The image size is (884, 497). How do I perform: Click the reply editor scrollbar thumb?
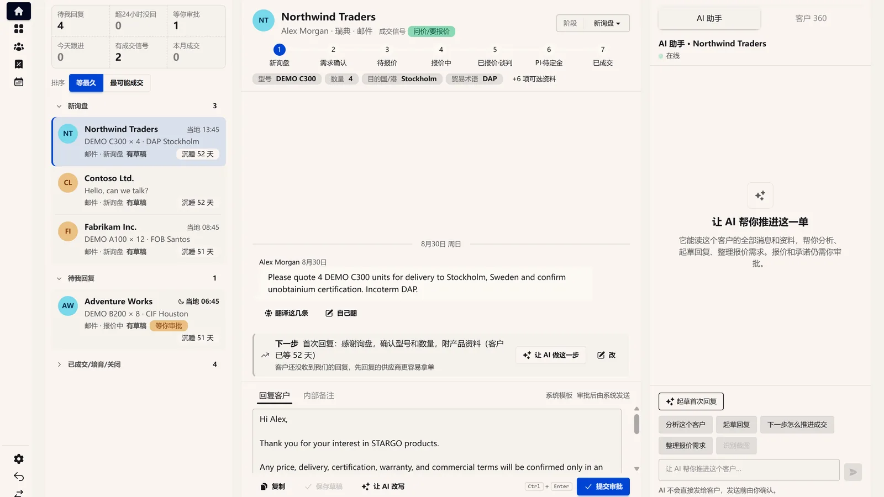pos(636,424)
